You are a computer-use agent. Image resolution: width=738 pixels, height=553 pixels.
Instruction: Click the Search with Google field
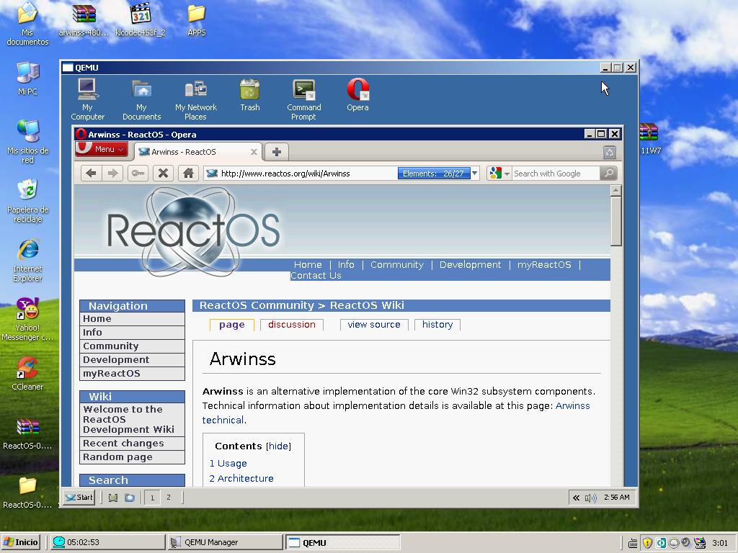553,174
